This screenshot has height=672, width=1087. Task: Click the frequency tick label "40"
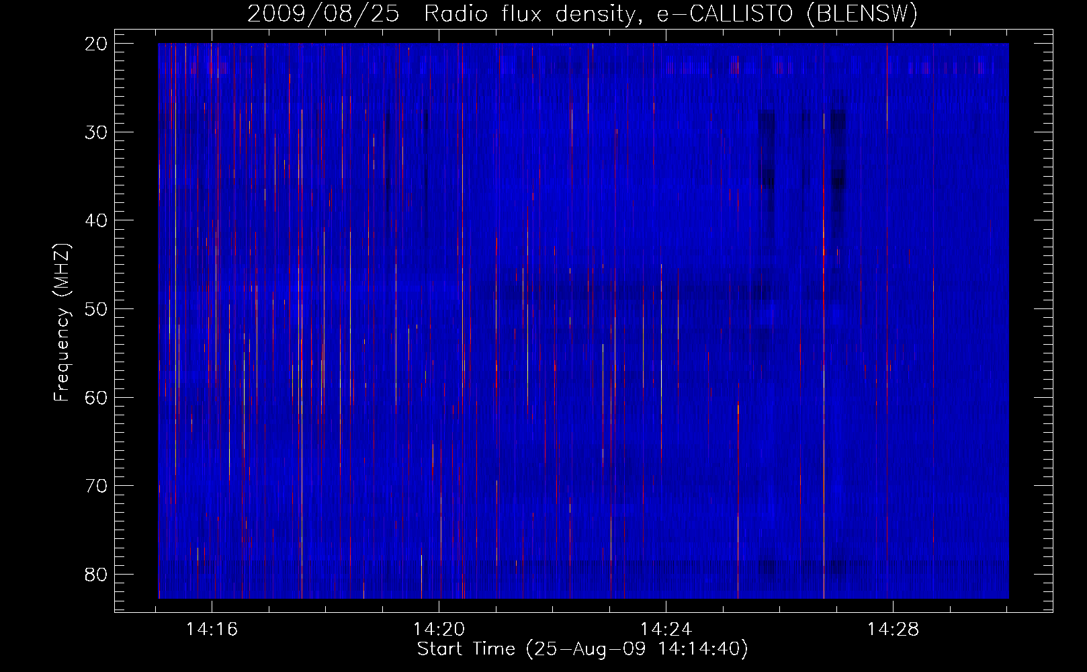96,220
